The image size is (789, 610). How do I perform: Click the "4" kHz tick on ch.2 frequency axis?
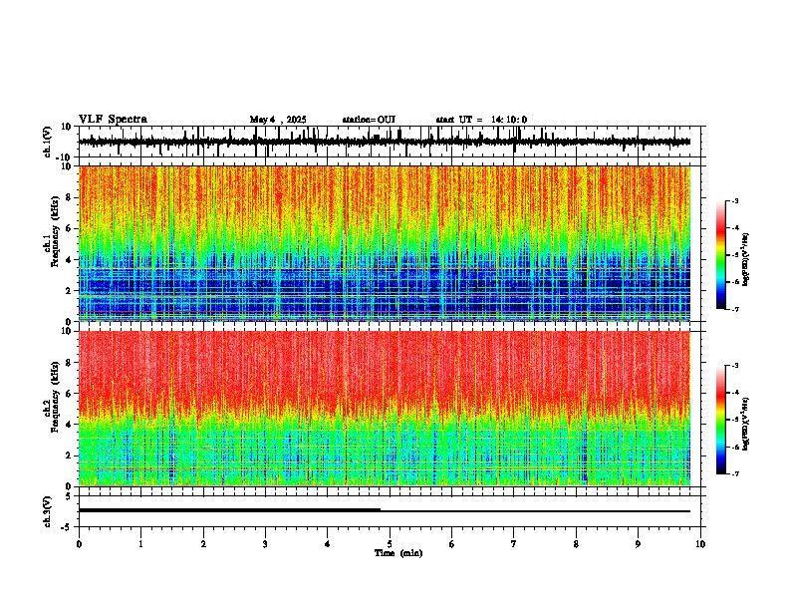tap(70, 425)
